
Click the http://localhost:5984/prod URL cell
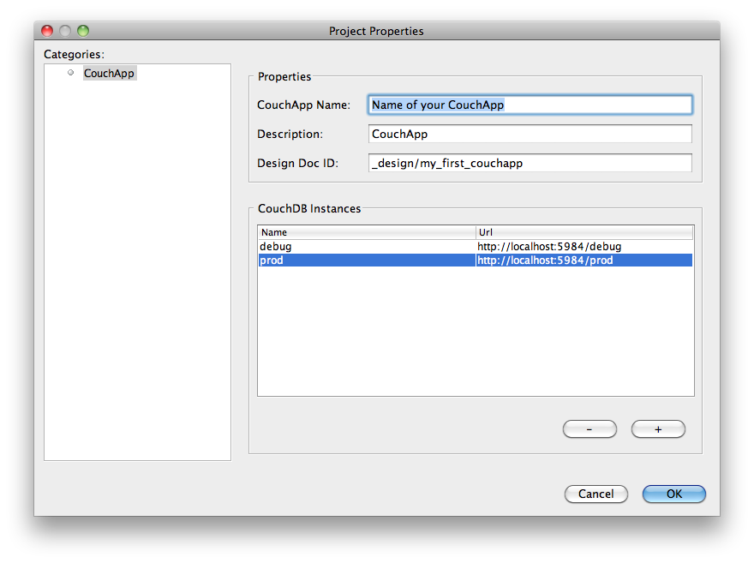tap(584, 261)
